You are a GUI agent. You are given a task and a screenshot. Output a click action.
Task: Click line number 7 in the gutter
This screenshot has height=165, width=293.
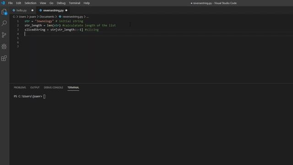click(x=18, y=47)
